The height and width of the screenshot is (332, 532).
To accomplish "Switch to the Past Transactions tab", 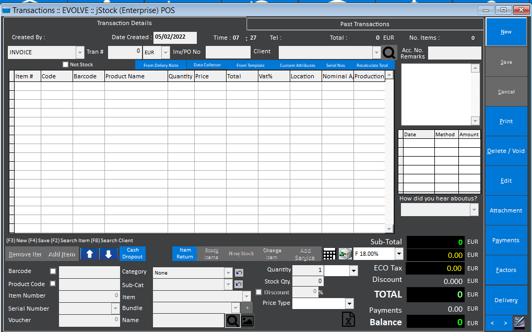I will [364, 23].
